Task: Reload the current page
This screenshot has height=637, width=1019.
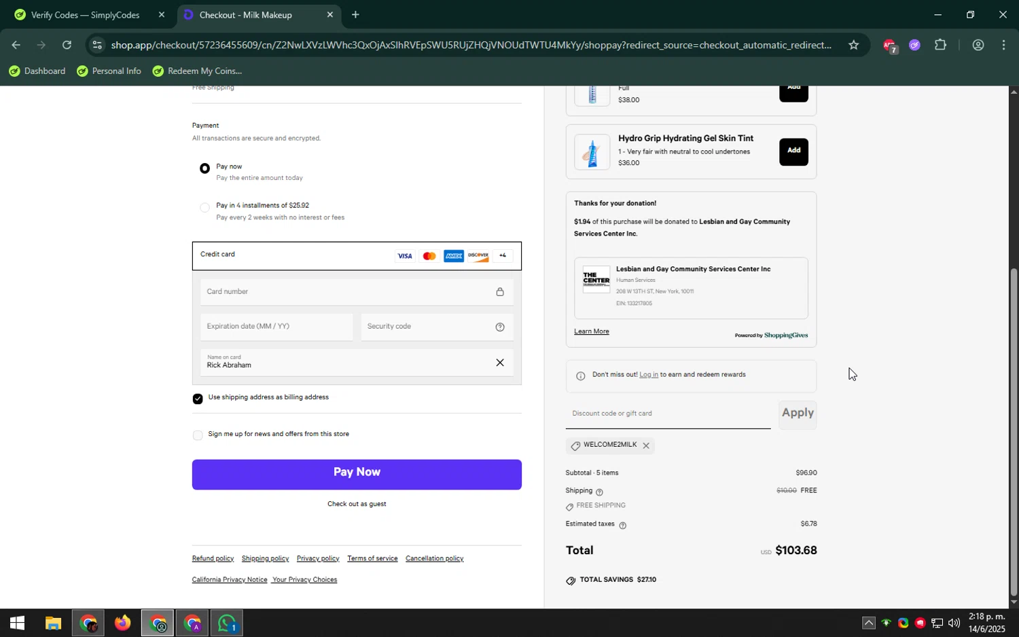Action: point(67,45)
